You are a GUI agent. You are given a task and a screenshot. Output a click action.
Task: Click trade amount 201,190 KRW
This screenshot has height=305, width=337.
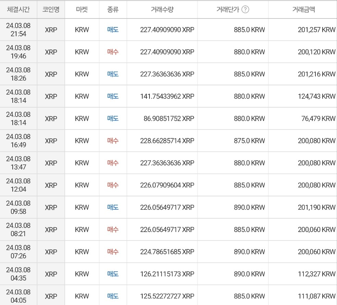coord(316,207)
